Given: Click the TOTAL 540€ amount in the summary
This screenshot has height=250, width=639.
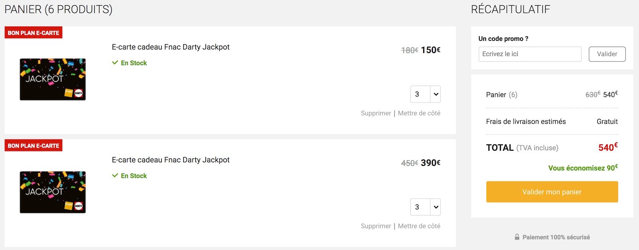Looking at the screenshot, I should [608, 147].
